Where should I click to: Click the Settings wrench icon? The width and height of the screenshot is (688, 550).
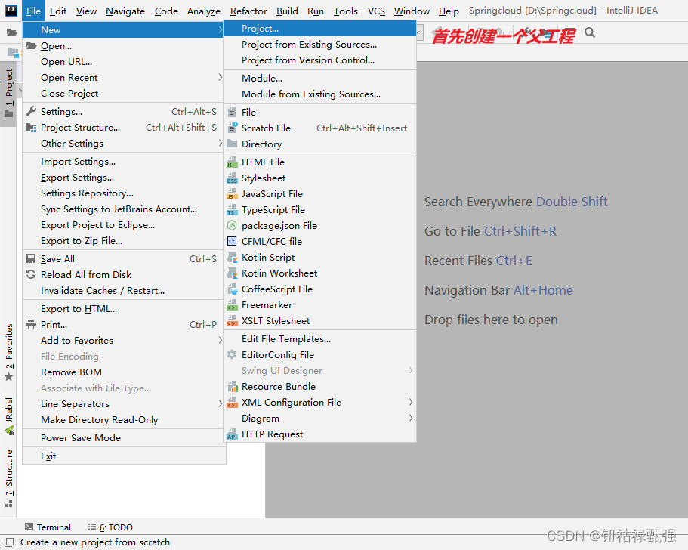pos(31,112)
